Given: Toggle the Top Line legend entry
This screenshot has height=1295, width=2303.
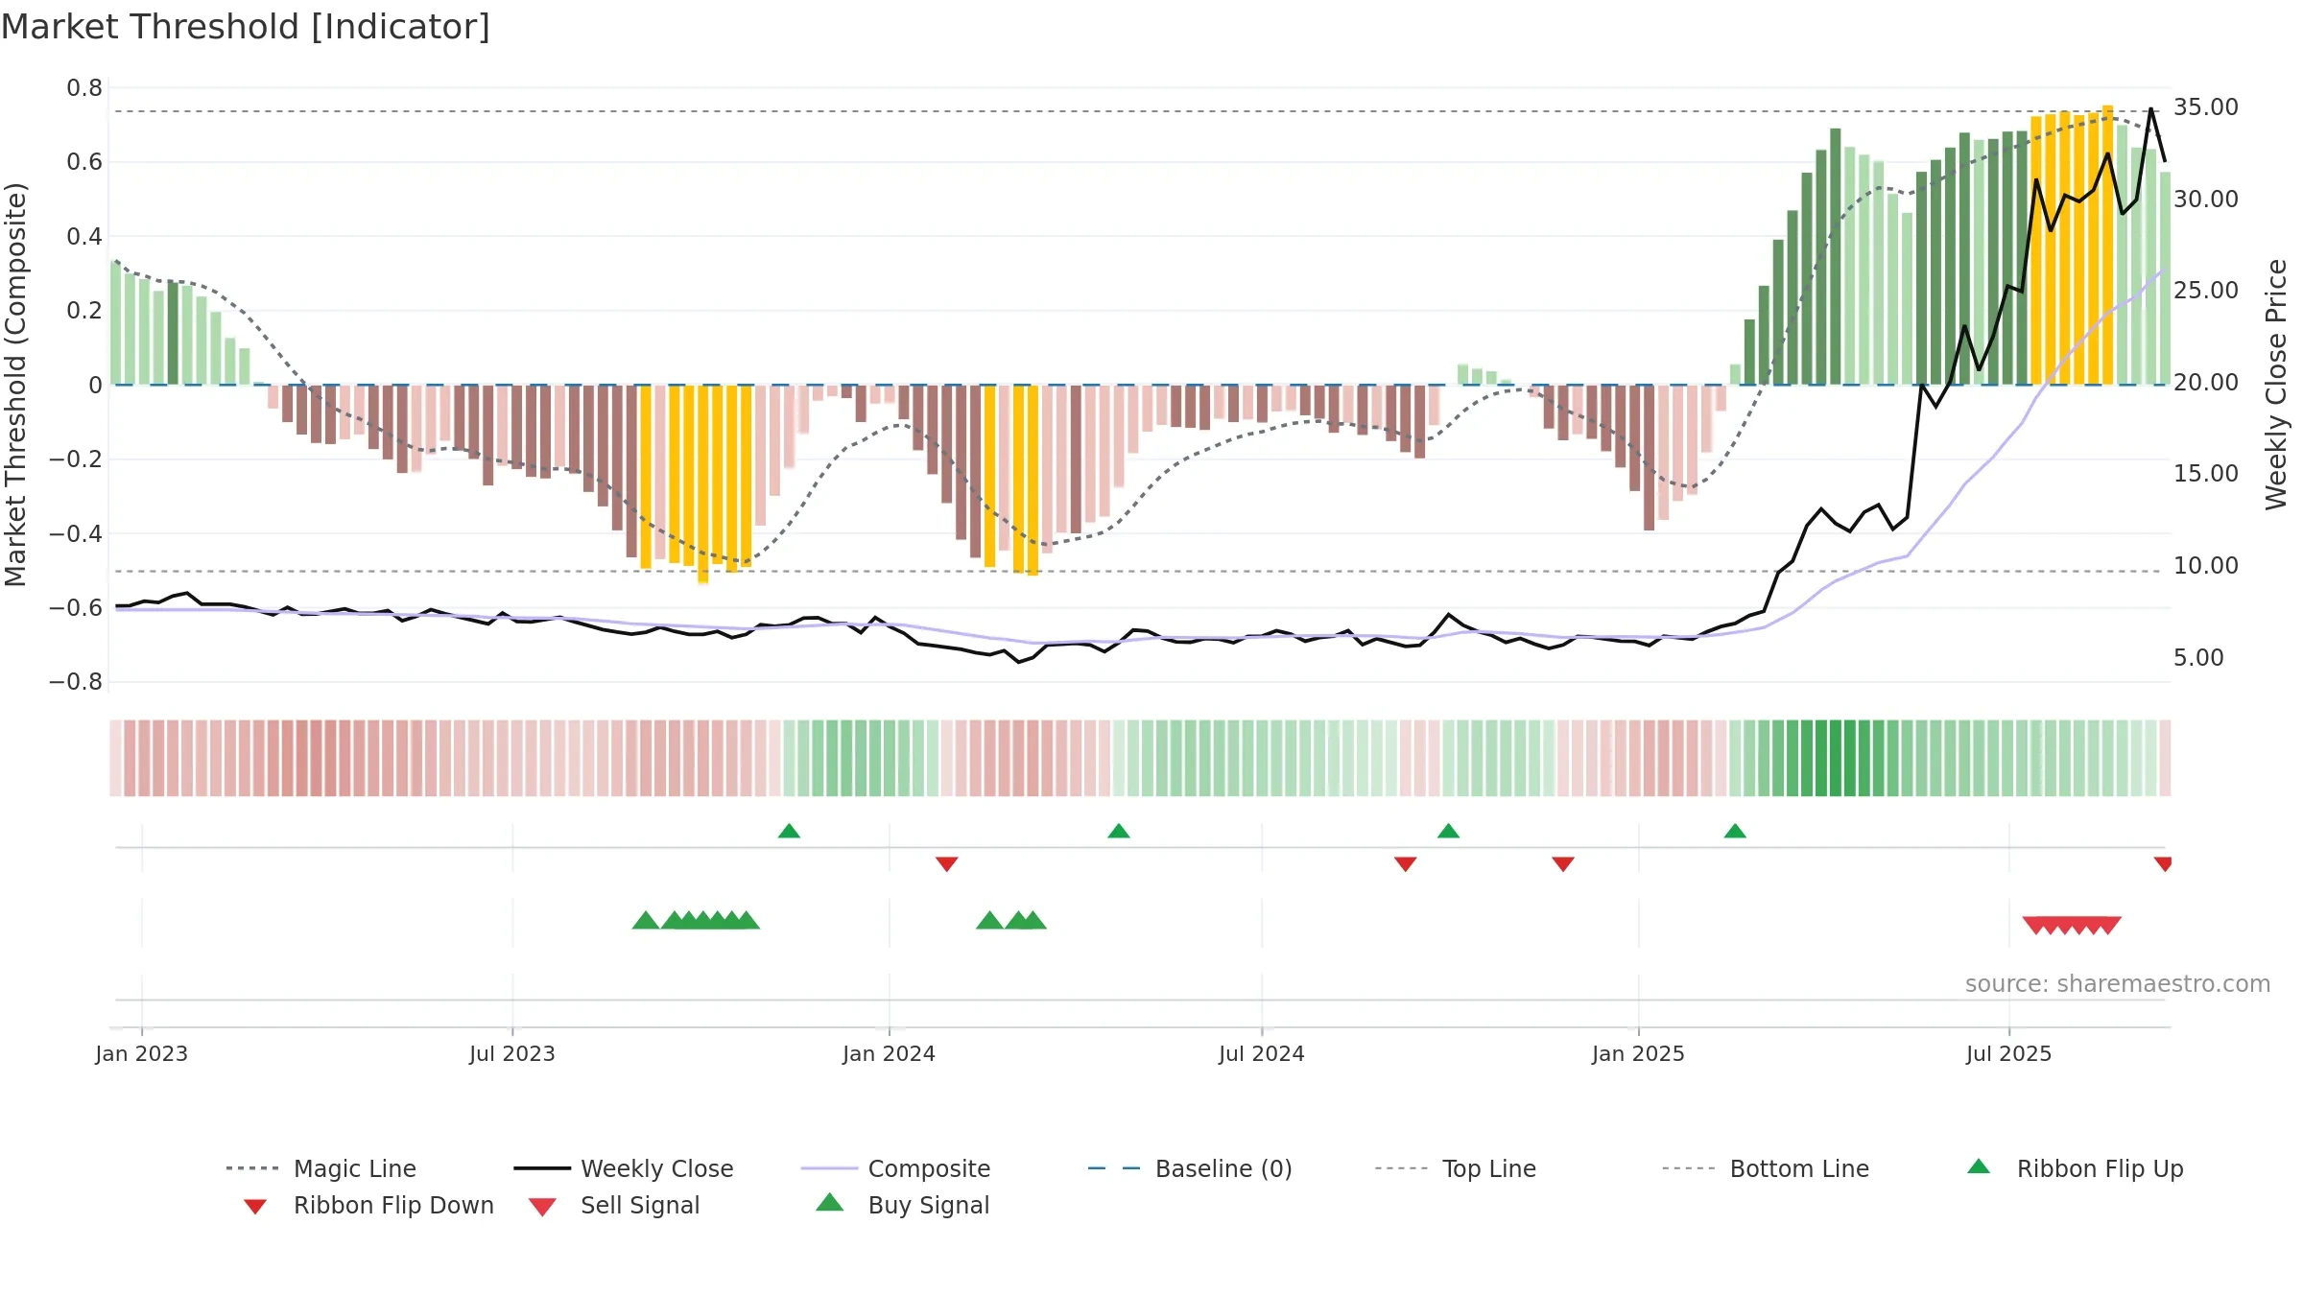Looking at the screenshot, I should point(1456,1168).
